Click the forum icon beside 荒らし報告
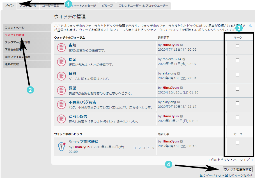255x178 pixels. (61, 119)
